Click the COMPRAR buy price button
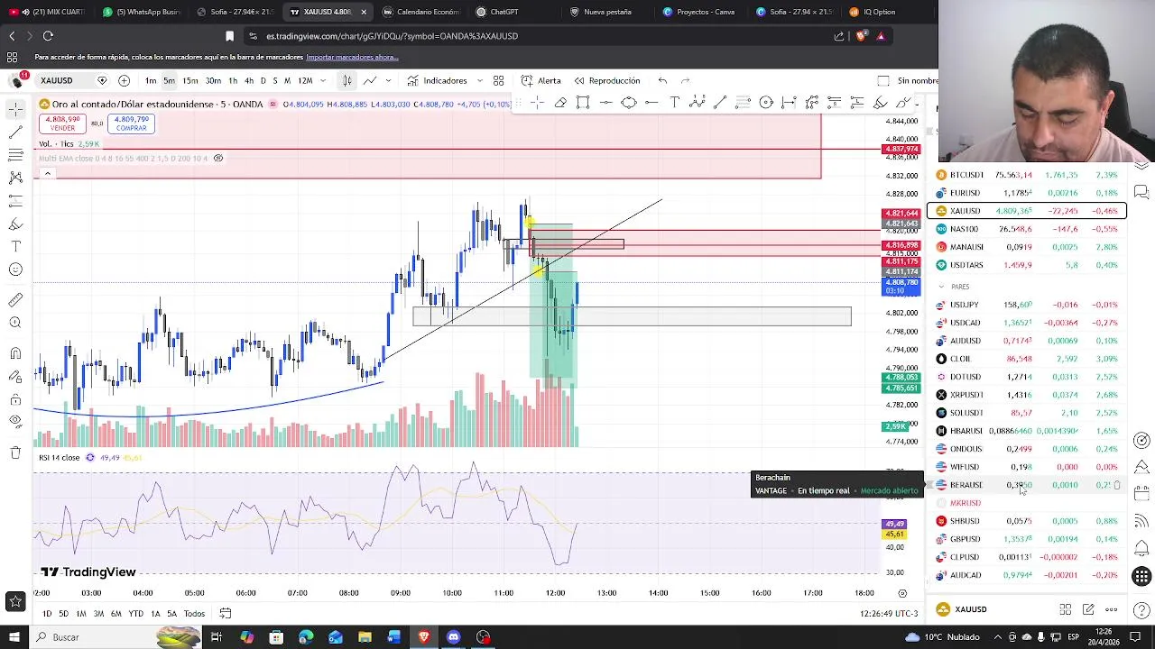 (132, 123)
